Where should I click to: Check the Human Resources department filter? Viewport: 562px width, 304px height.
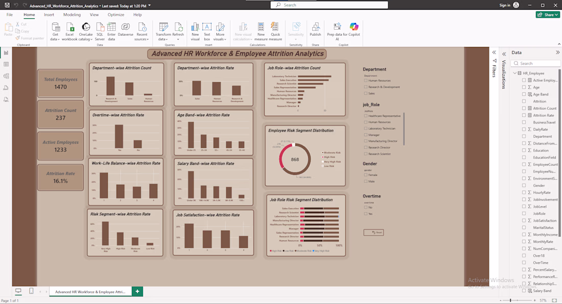pos(366,81)
